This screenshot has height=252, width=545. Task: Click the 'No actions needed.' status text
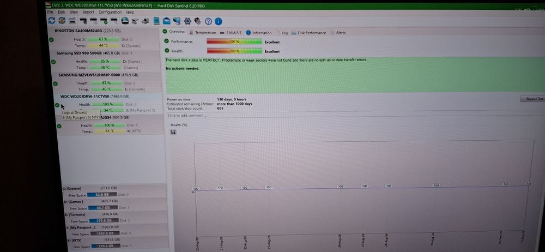[183, 69]
